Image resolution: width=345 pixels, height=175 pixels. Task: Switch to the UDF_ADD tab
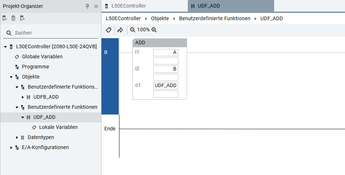click(x=231, y=6)
